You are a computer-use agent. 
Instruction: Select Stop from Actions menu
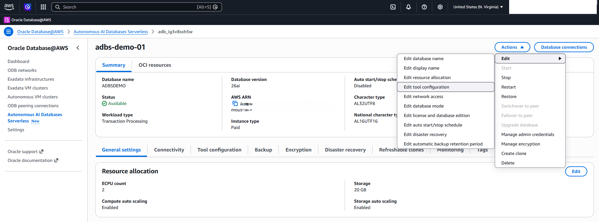tap(530, 77)
